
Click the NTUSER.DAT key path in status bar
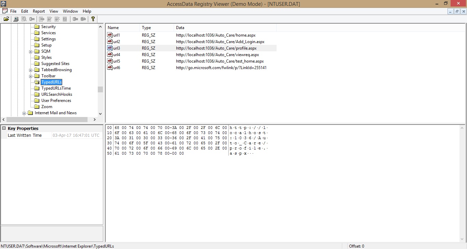57,246
